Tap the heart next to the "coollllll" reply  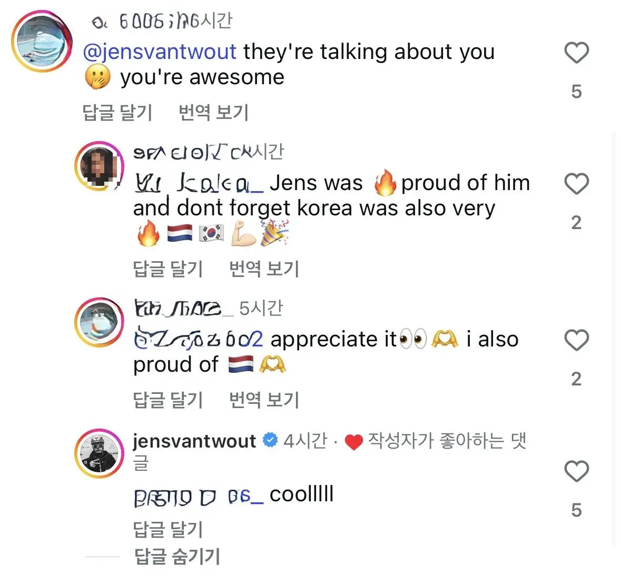point(576,471)
